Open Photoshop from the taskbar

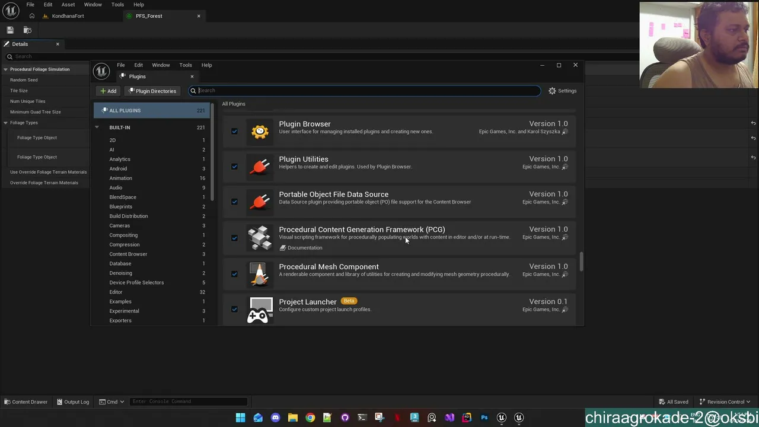click(x=484, y=418)
